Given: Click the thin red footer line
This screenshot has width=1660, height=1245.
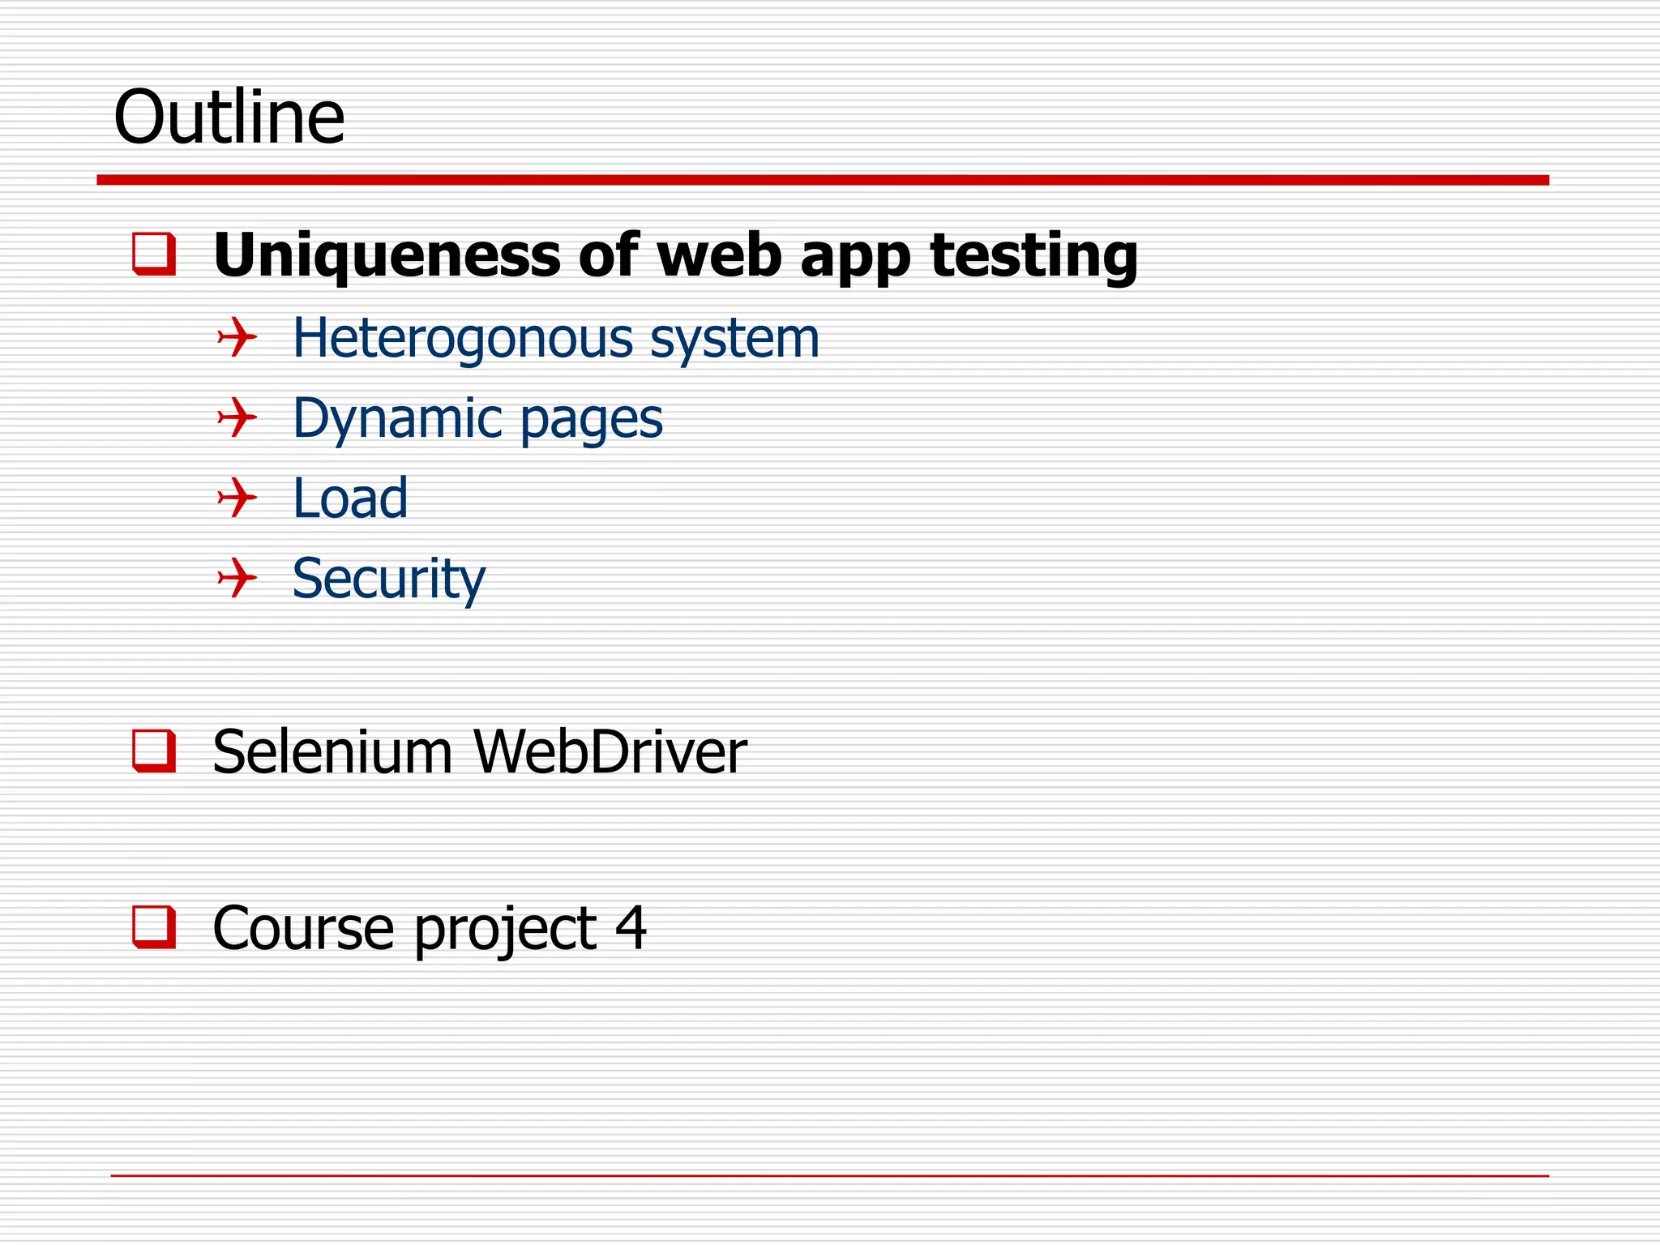Looking at the screenshot, I should click(828, 1175).
